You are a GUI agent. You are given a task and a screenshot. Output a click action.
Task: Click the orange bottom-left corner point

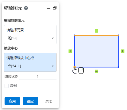tap(74, 67)
